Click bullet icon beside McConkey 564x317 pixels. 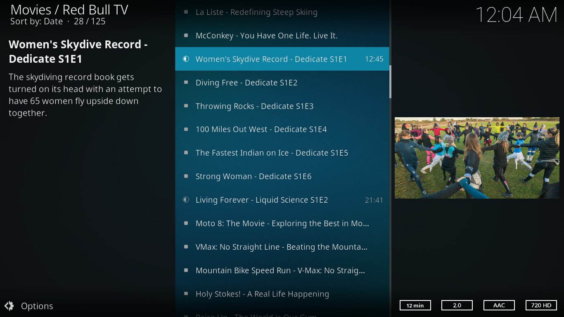tap(186, 35)
